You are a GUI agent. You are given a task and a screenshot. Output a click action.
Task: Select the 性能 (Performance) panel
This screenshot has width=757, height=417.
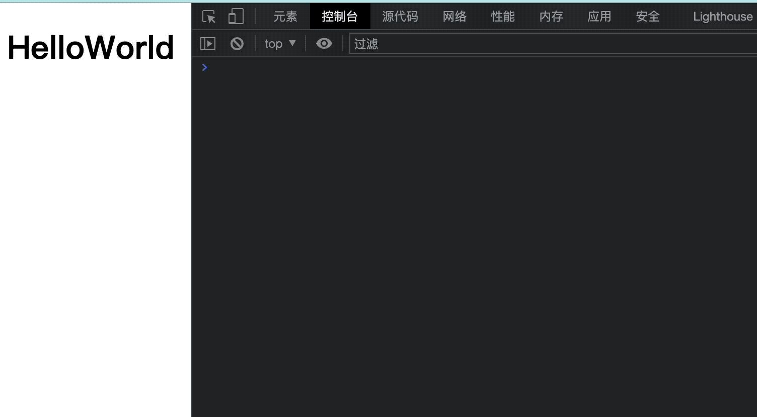(503, 16)
